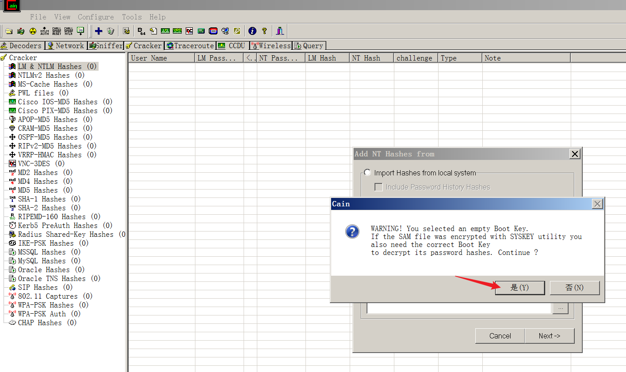The height and width of the screenshot is (372, 626).
Task: Switch to the Network tab
Action: point(65,46)
